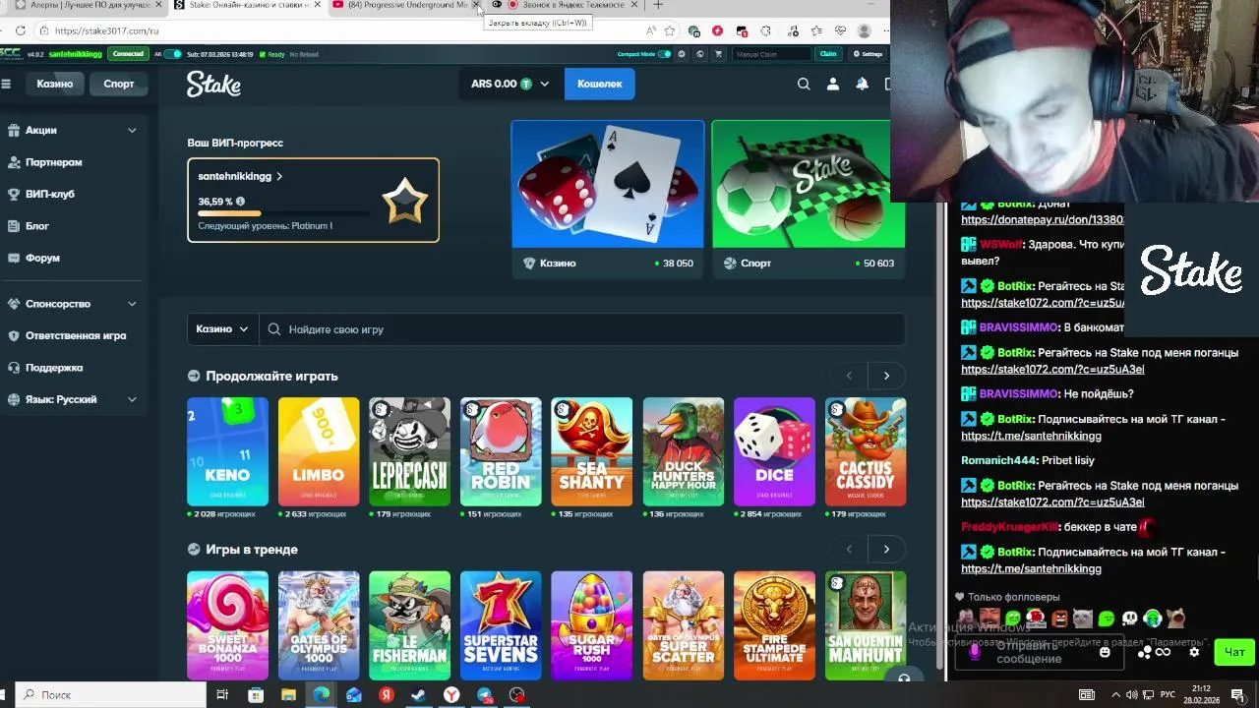
Task: Toggle the AR switch in SCC toolbar
Action: coord(173,54)
